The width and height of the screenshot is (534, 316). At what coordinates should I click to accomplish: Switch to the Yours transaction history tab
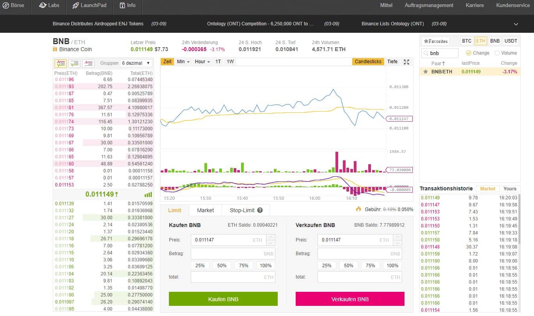coord(509,188)
